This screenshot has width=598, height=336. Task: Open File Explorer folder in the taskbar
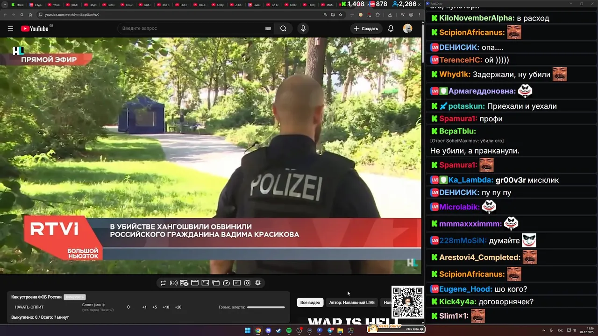[x=340, y=330]
